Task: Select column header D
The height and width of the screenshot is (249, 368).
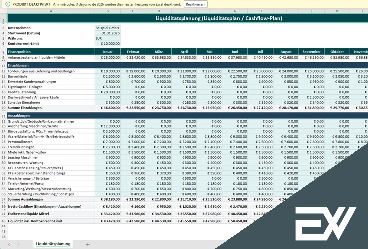Action: pos(159,11)
